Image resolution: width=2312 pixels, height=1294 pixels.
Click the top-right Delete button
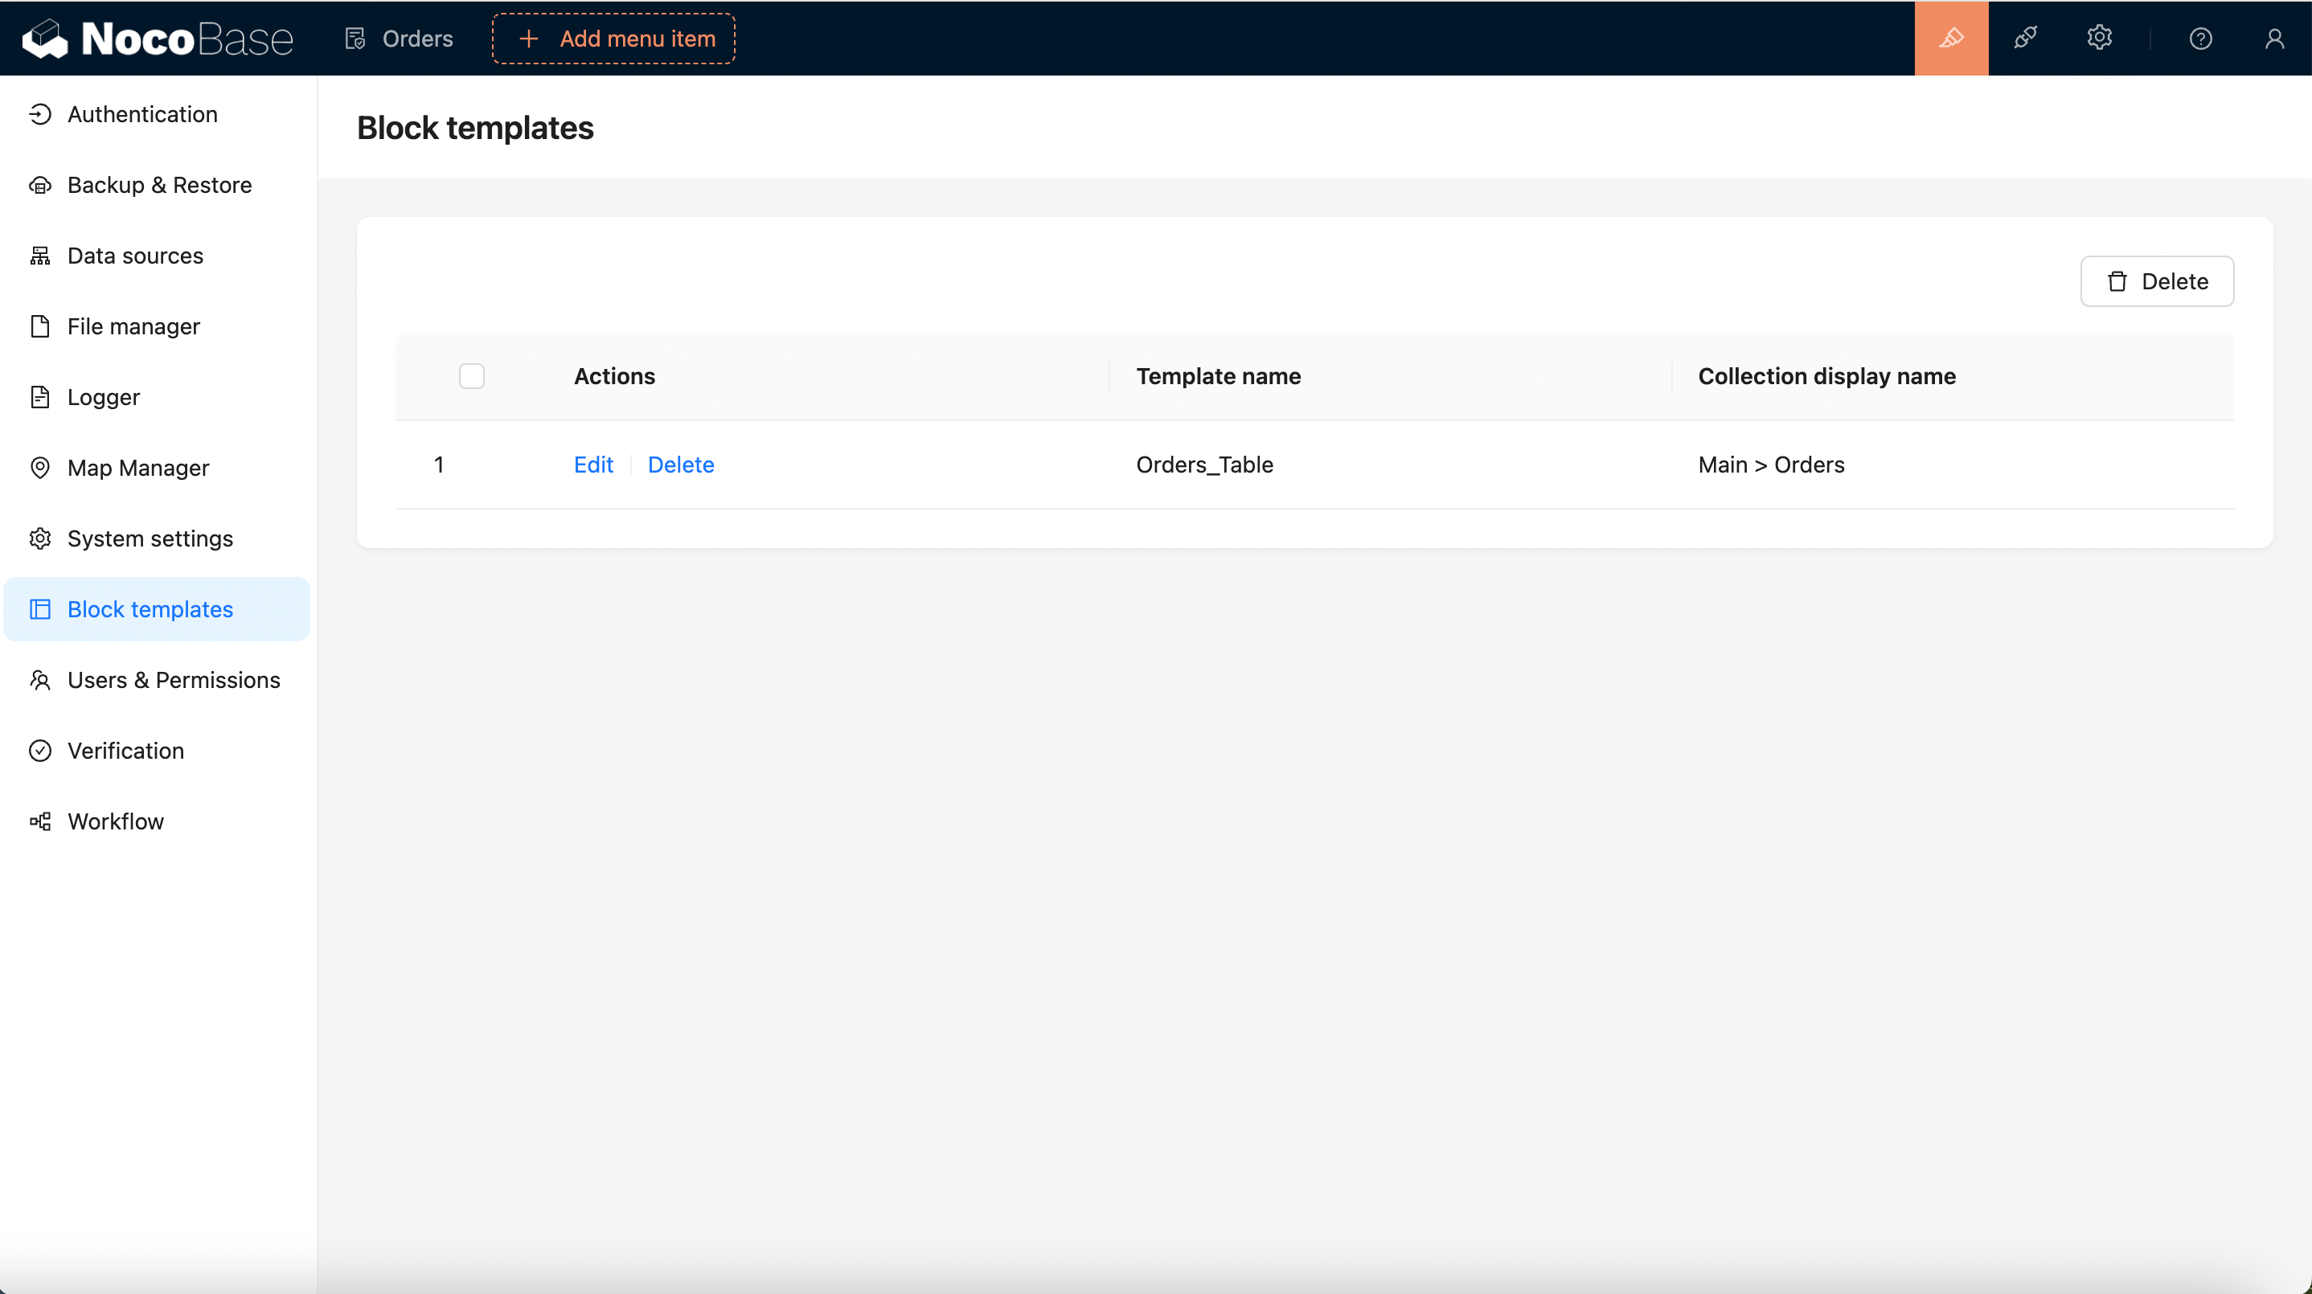click(x=2156, y=282)
